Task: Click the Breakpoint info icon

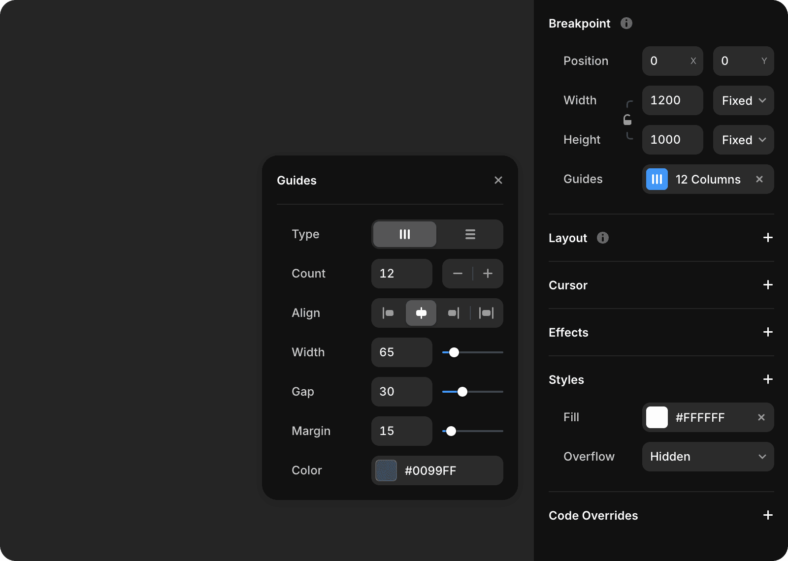Action: coord(626,23)
